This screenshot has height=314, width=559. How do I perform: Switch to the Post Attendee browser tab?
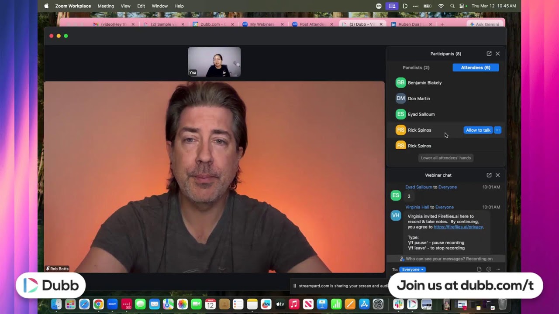point(312,24)
